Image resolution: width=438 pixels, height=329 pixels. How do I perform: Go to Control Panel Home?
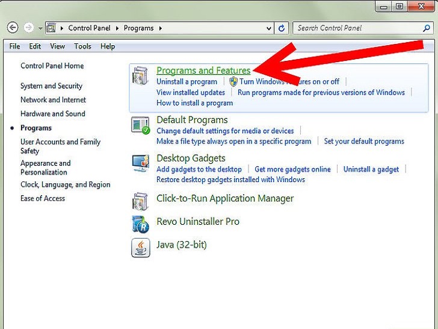pyautogui.click(x=52, y=66)
